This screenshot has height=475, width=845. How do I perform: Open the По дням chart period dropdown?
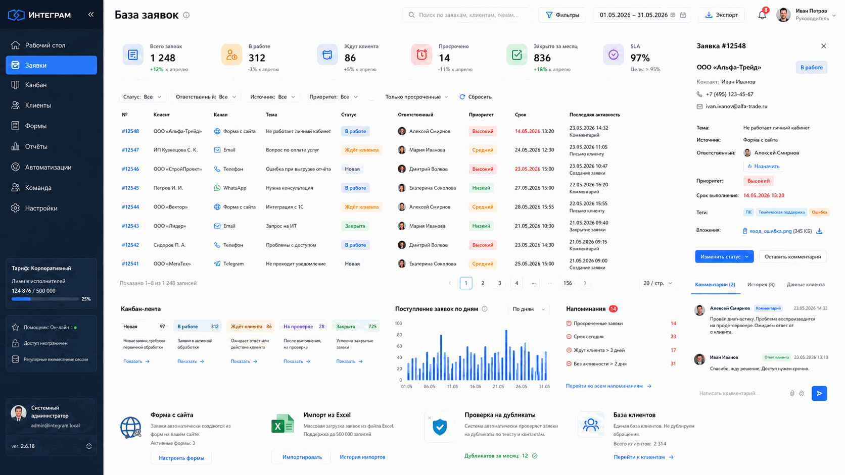(x=529, y=309)
